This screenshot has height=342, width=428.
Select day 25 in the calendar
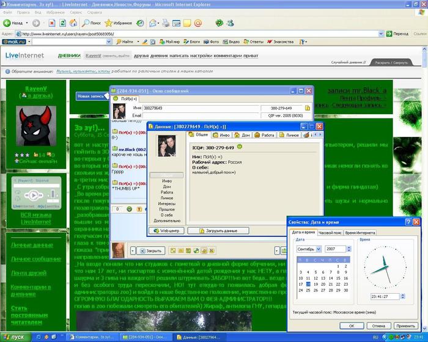(308, 291)
